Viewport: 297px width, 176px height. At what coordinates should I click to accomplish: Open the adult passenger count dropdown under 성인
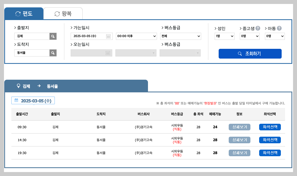pyautogui.click(x=224, y=36)
